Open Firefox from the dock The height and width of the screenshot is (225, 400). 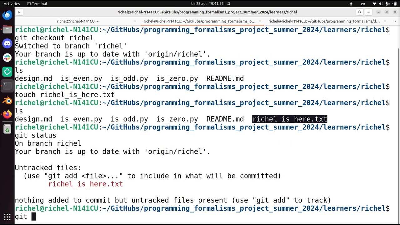7,114
